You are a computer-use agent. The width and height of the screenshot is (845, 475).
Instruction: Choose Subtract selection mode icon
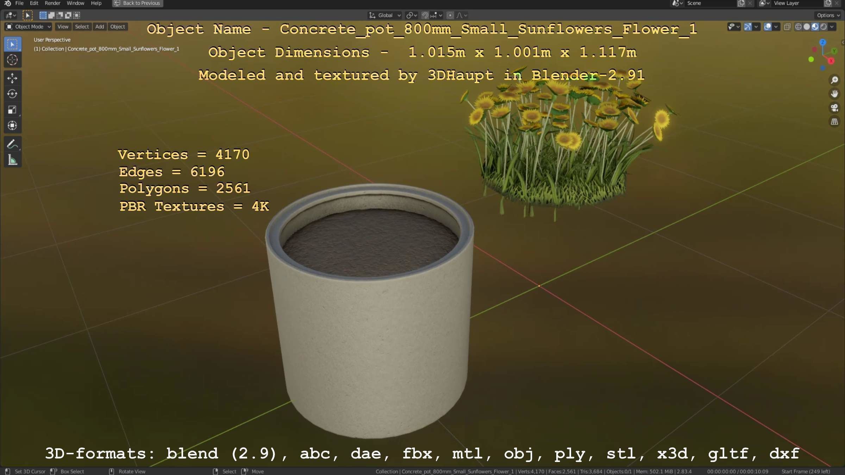(60, 15)
